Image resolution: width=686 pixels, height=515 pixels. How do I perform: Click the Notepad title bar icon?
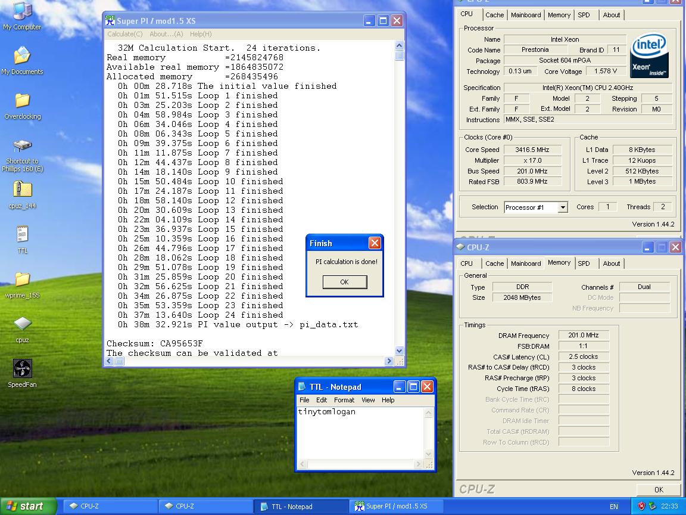302,386
